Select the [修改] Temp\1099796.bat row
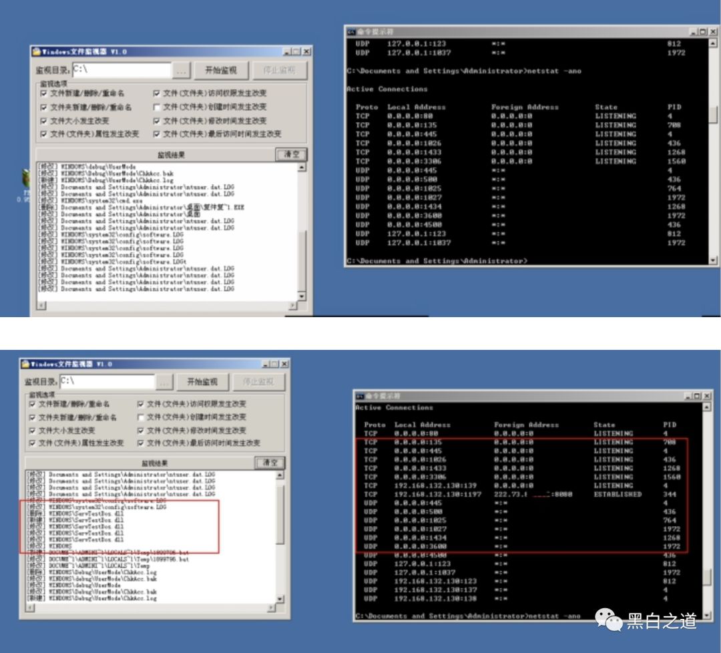This screenshot has height=653, width=721. (108, 559)
